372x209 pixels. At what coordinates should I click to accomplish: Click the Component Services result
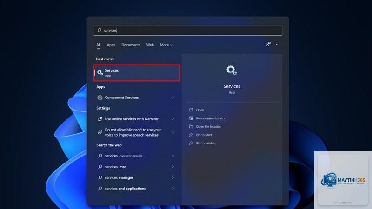(x=136, y=98)
